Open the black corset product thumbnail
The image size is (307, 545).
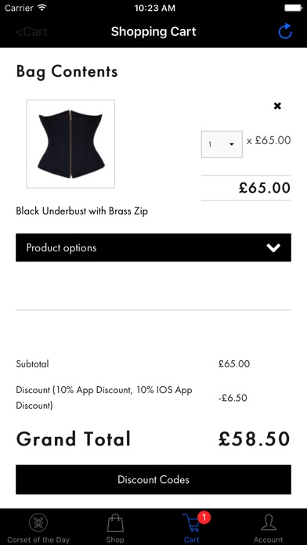pyautogui.click(x=70, y=144)
